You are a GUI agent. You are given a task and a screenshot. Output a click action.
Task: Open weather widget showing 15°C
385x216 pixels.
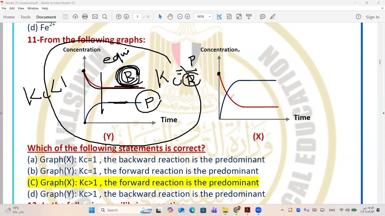14,210
